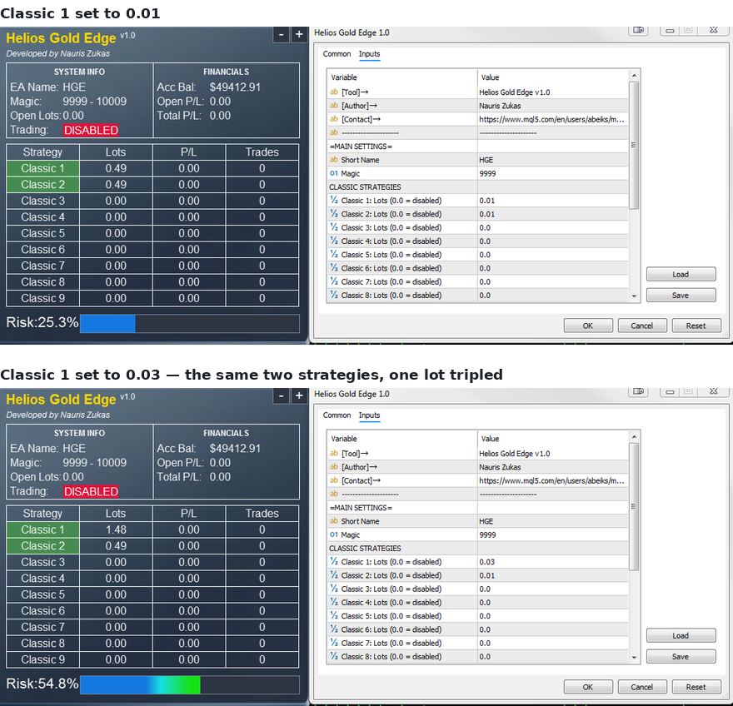Click the ab icon beside [Tool] in 0.03 dialog
This screenshot has height=706, width=733.
[334, 453]
